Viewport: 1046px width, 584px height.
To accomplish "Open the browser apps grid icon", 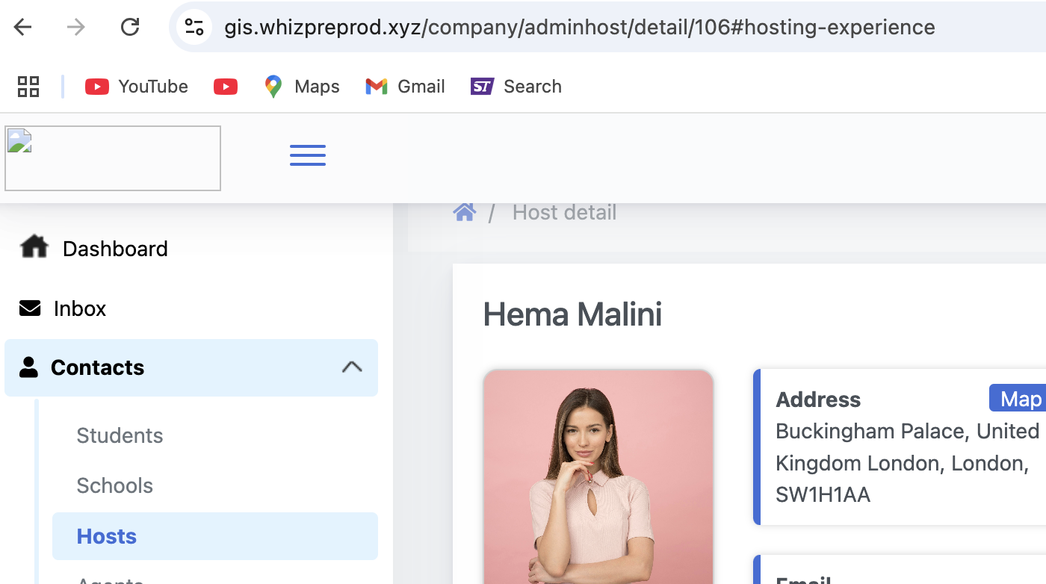I will pyautogui.click(x=28, y=87).
